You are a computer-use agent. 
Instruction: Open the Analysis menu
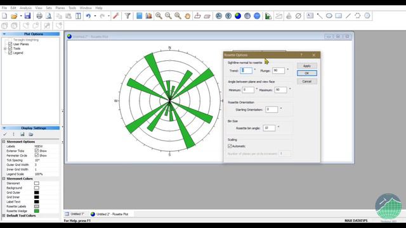tap(25, 8)
